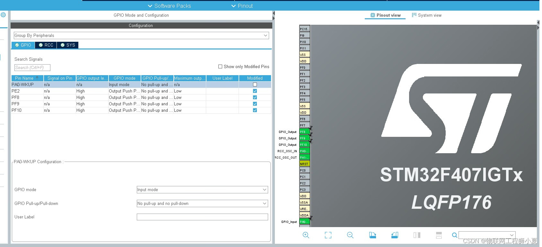The image size is (542, 247).
Task: Sort by GPIO mode column header
Action: 125,78
